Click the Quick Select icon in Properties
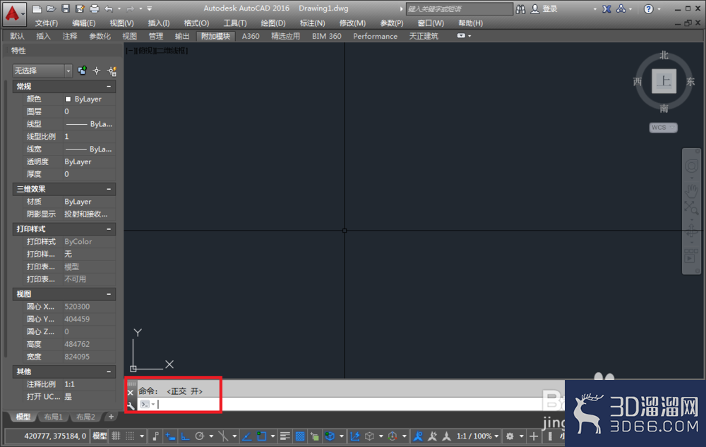706x447 pixels. [x=112, y=71]
